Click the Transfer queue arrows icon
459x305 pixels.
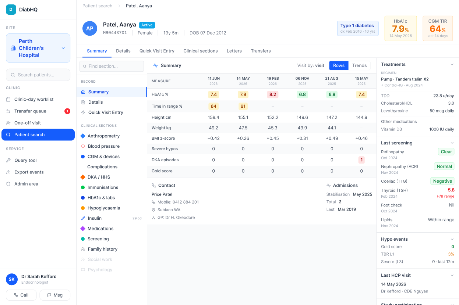click(x=8, y=111)
